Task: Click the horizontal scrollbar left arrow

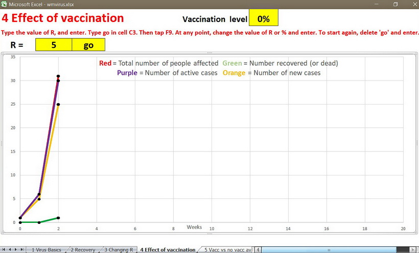Action: click(258, 249)
